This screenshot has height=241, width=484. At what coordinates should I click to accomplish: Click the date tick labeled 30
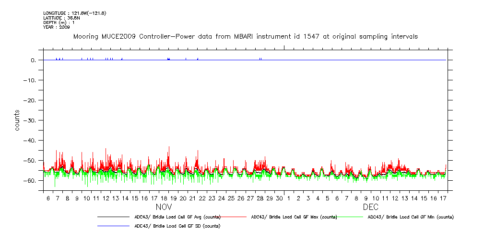tap(279, 198)
